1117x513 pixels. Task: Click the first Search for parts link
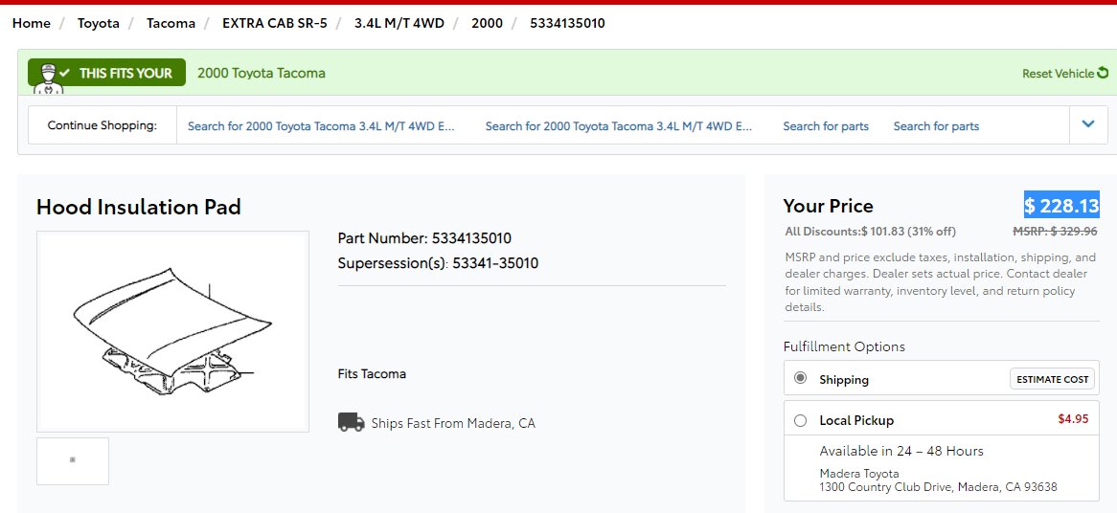click(826, 126)
